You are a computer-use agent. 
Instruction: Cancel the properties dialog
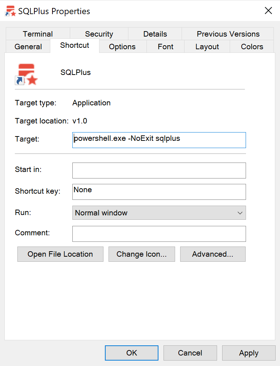(190, 353)
